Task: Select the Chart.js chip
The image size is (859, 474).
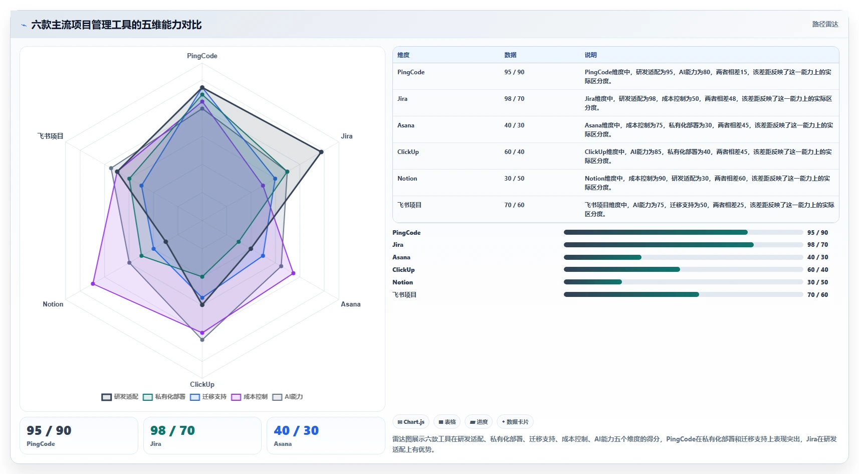Action: 411,422
